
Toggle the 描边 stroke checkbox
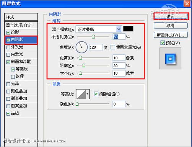coord(8,114)
